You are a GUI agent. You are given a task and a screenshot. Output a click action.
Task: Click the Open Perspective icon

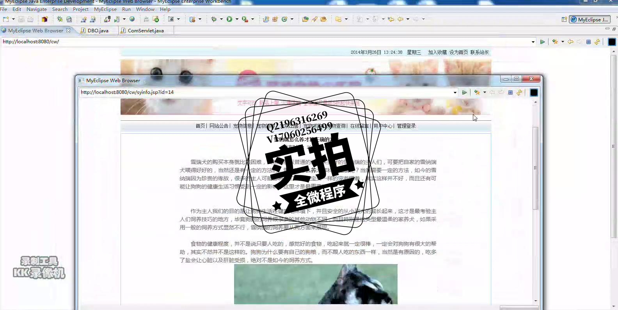point(564,19)
